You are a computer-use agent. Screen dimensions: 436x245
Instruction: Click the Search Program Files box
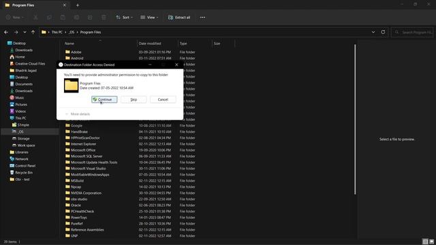(412, 32)
